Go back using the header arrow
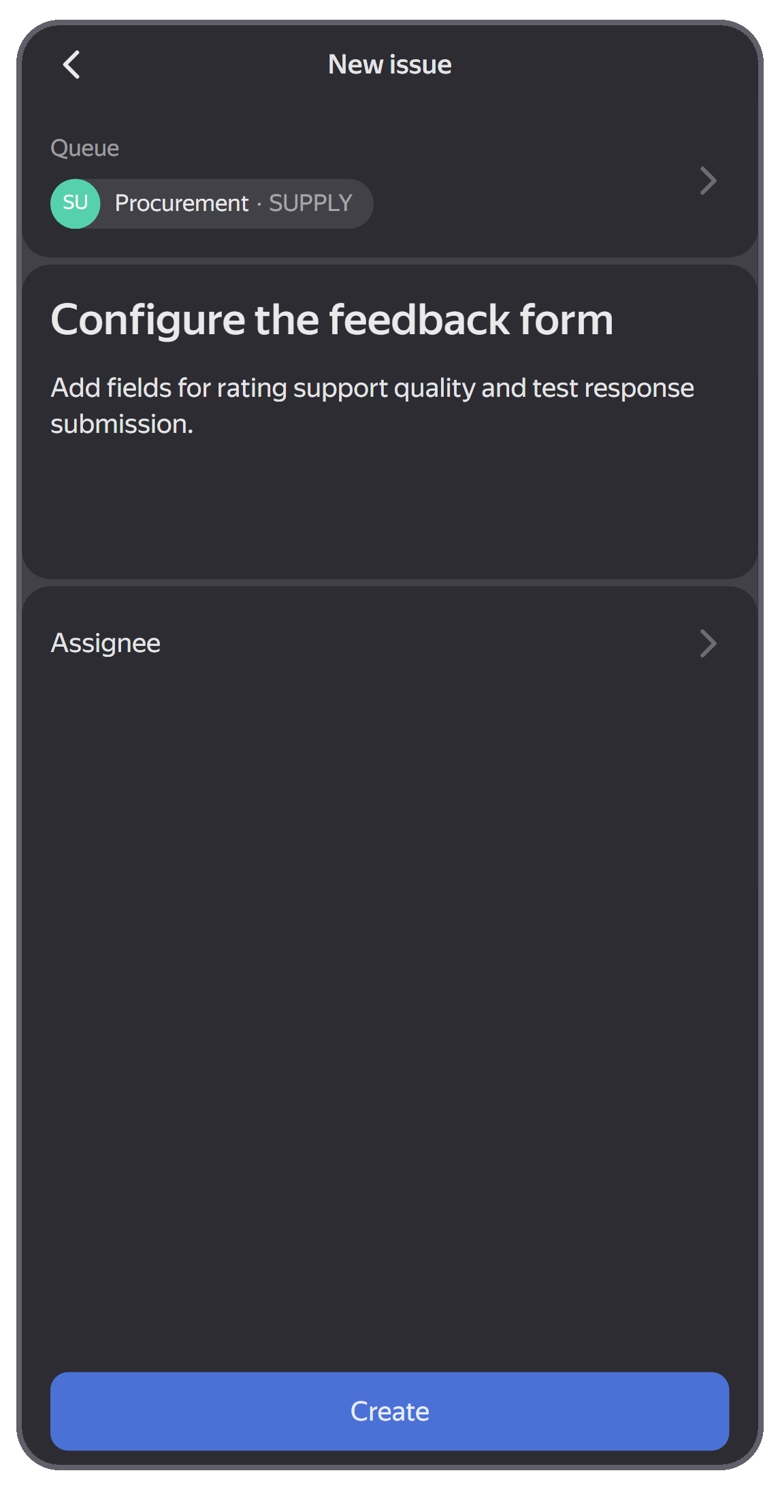This screenshot has height=1490, width=780. (71, 65)
